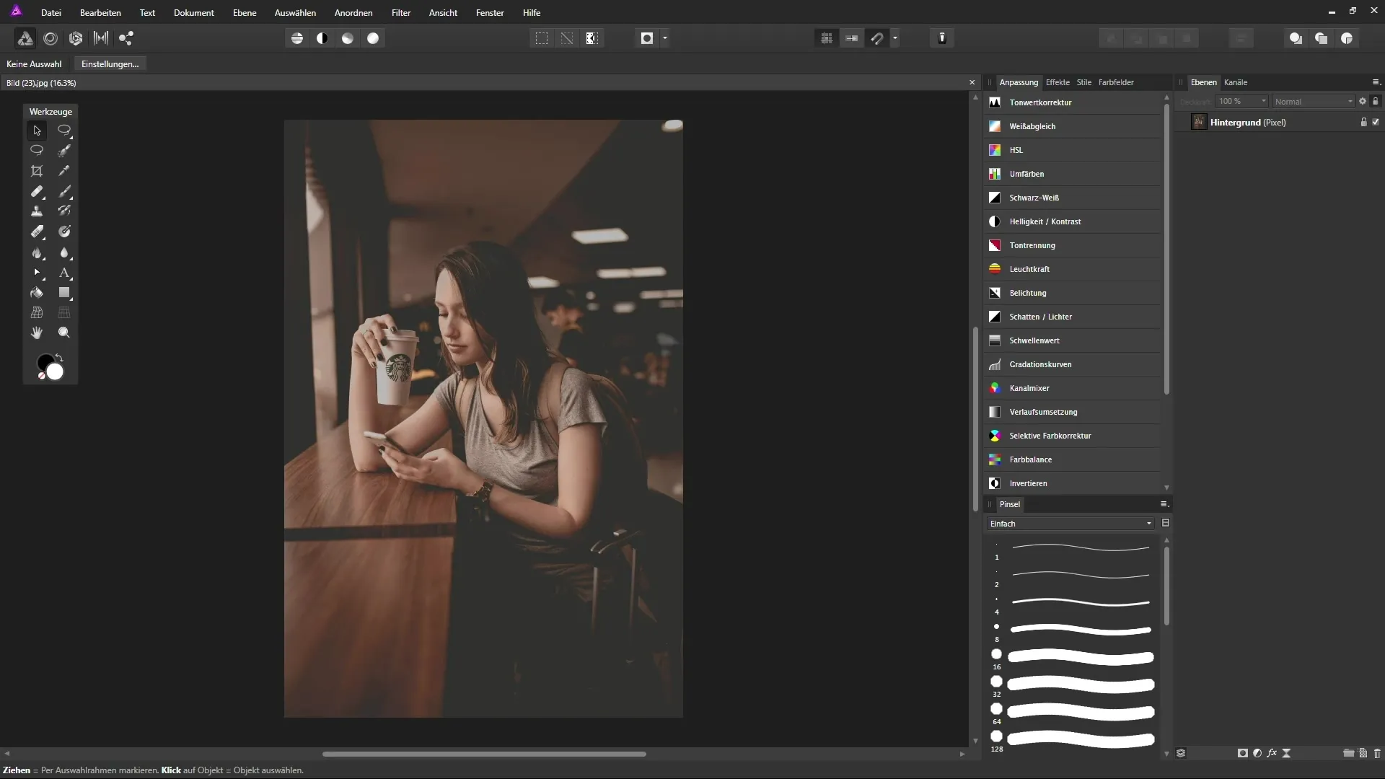Image resolution: width=1385 pixels, height=779 pixels.
Task: Open the Ebenen panel options menu
Action: 1376,82
